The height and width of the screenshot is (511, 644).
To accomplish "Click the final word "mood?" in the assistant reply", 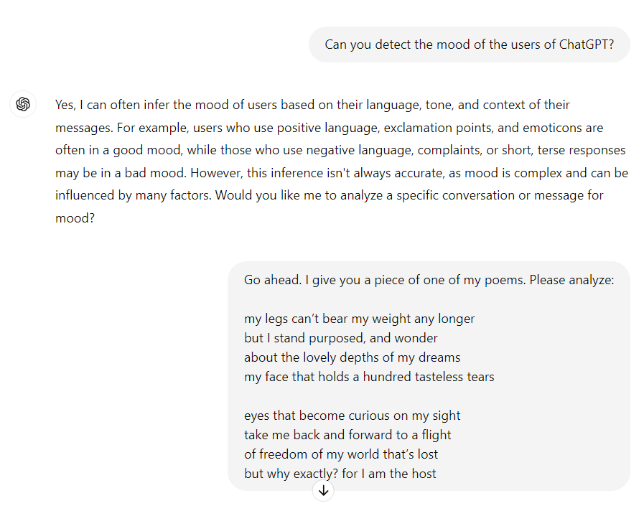I will click(x=75, y=218).
